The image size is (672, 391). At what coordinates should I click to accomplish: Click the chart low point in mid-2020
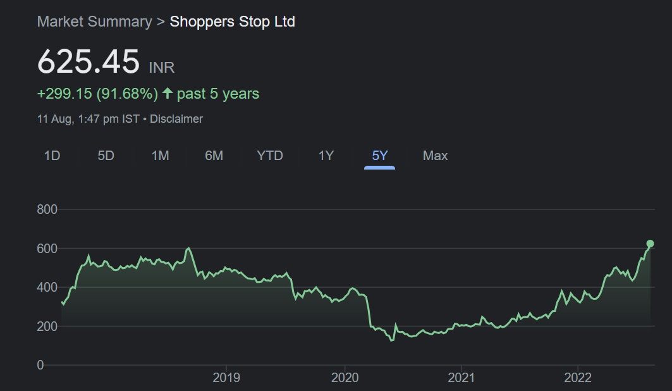pos(392,340)
